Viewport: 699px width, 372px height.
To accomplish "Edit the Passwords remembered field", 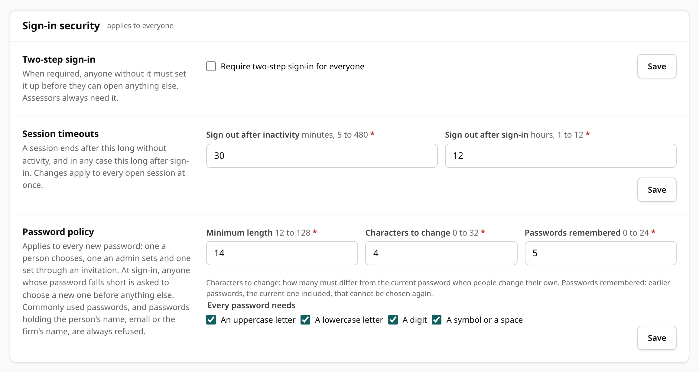I will (600, 253).
